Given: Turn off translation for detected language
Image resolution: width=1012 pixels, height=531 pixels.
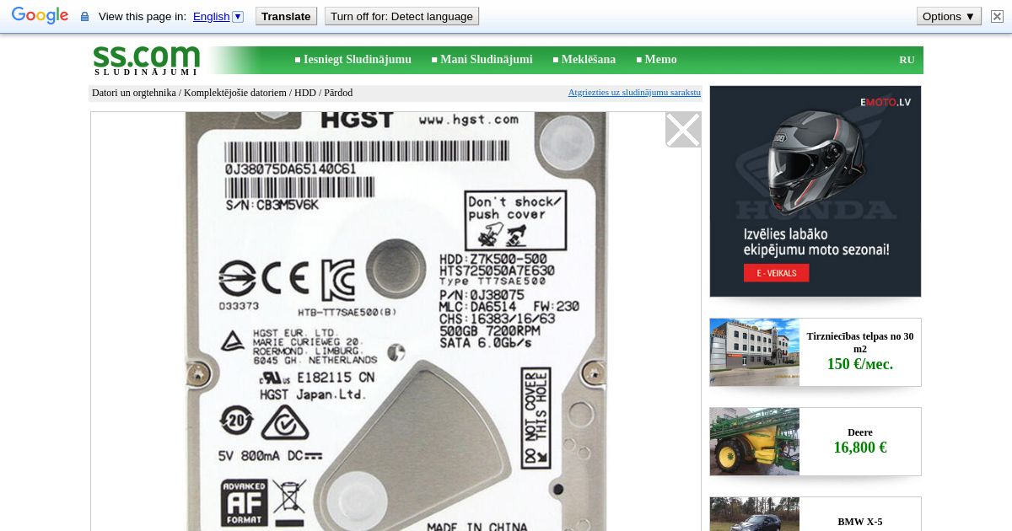Looking at the screenshot, I should coord(401,16).
